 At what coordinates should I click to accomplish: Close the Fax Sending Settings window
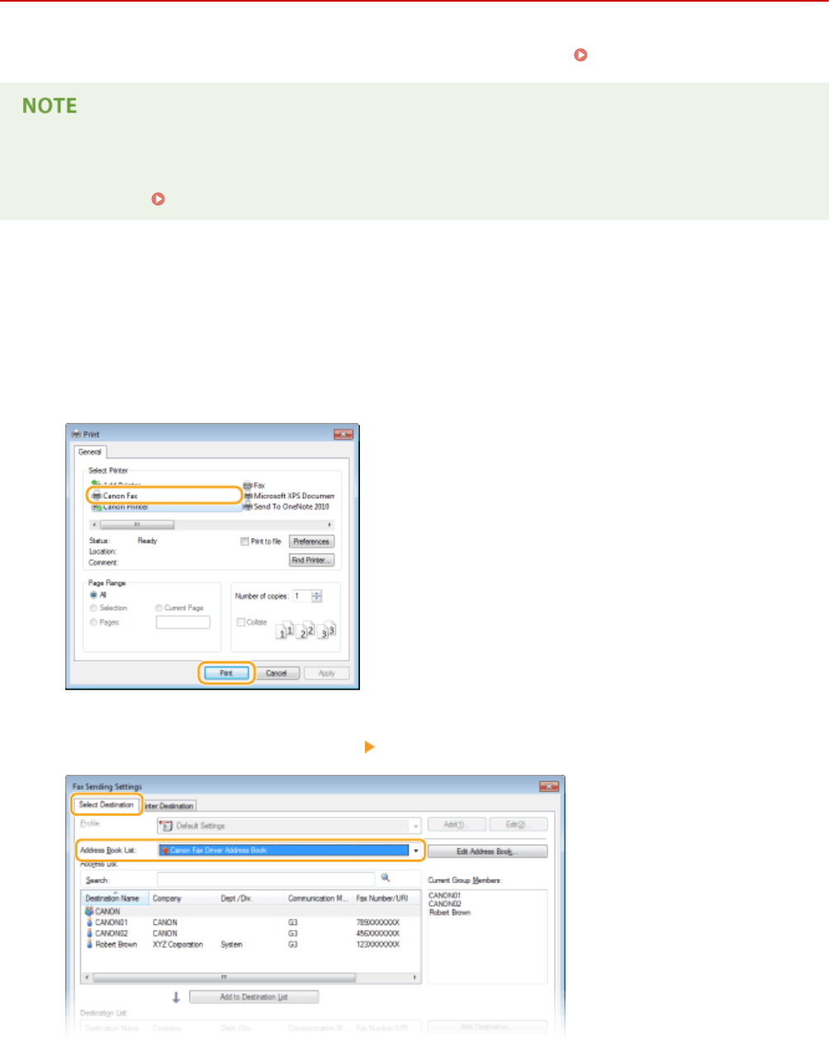(x=549, y=786)
